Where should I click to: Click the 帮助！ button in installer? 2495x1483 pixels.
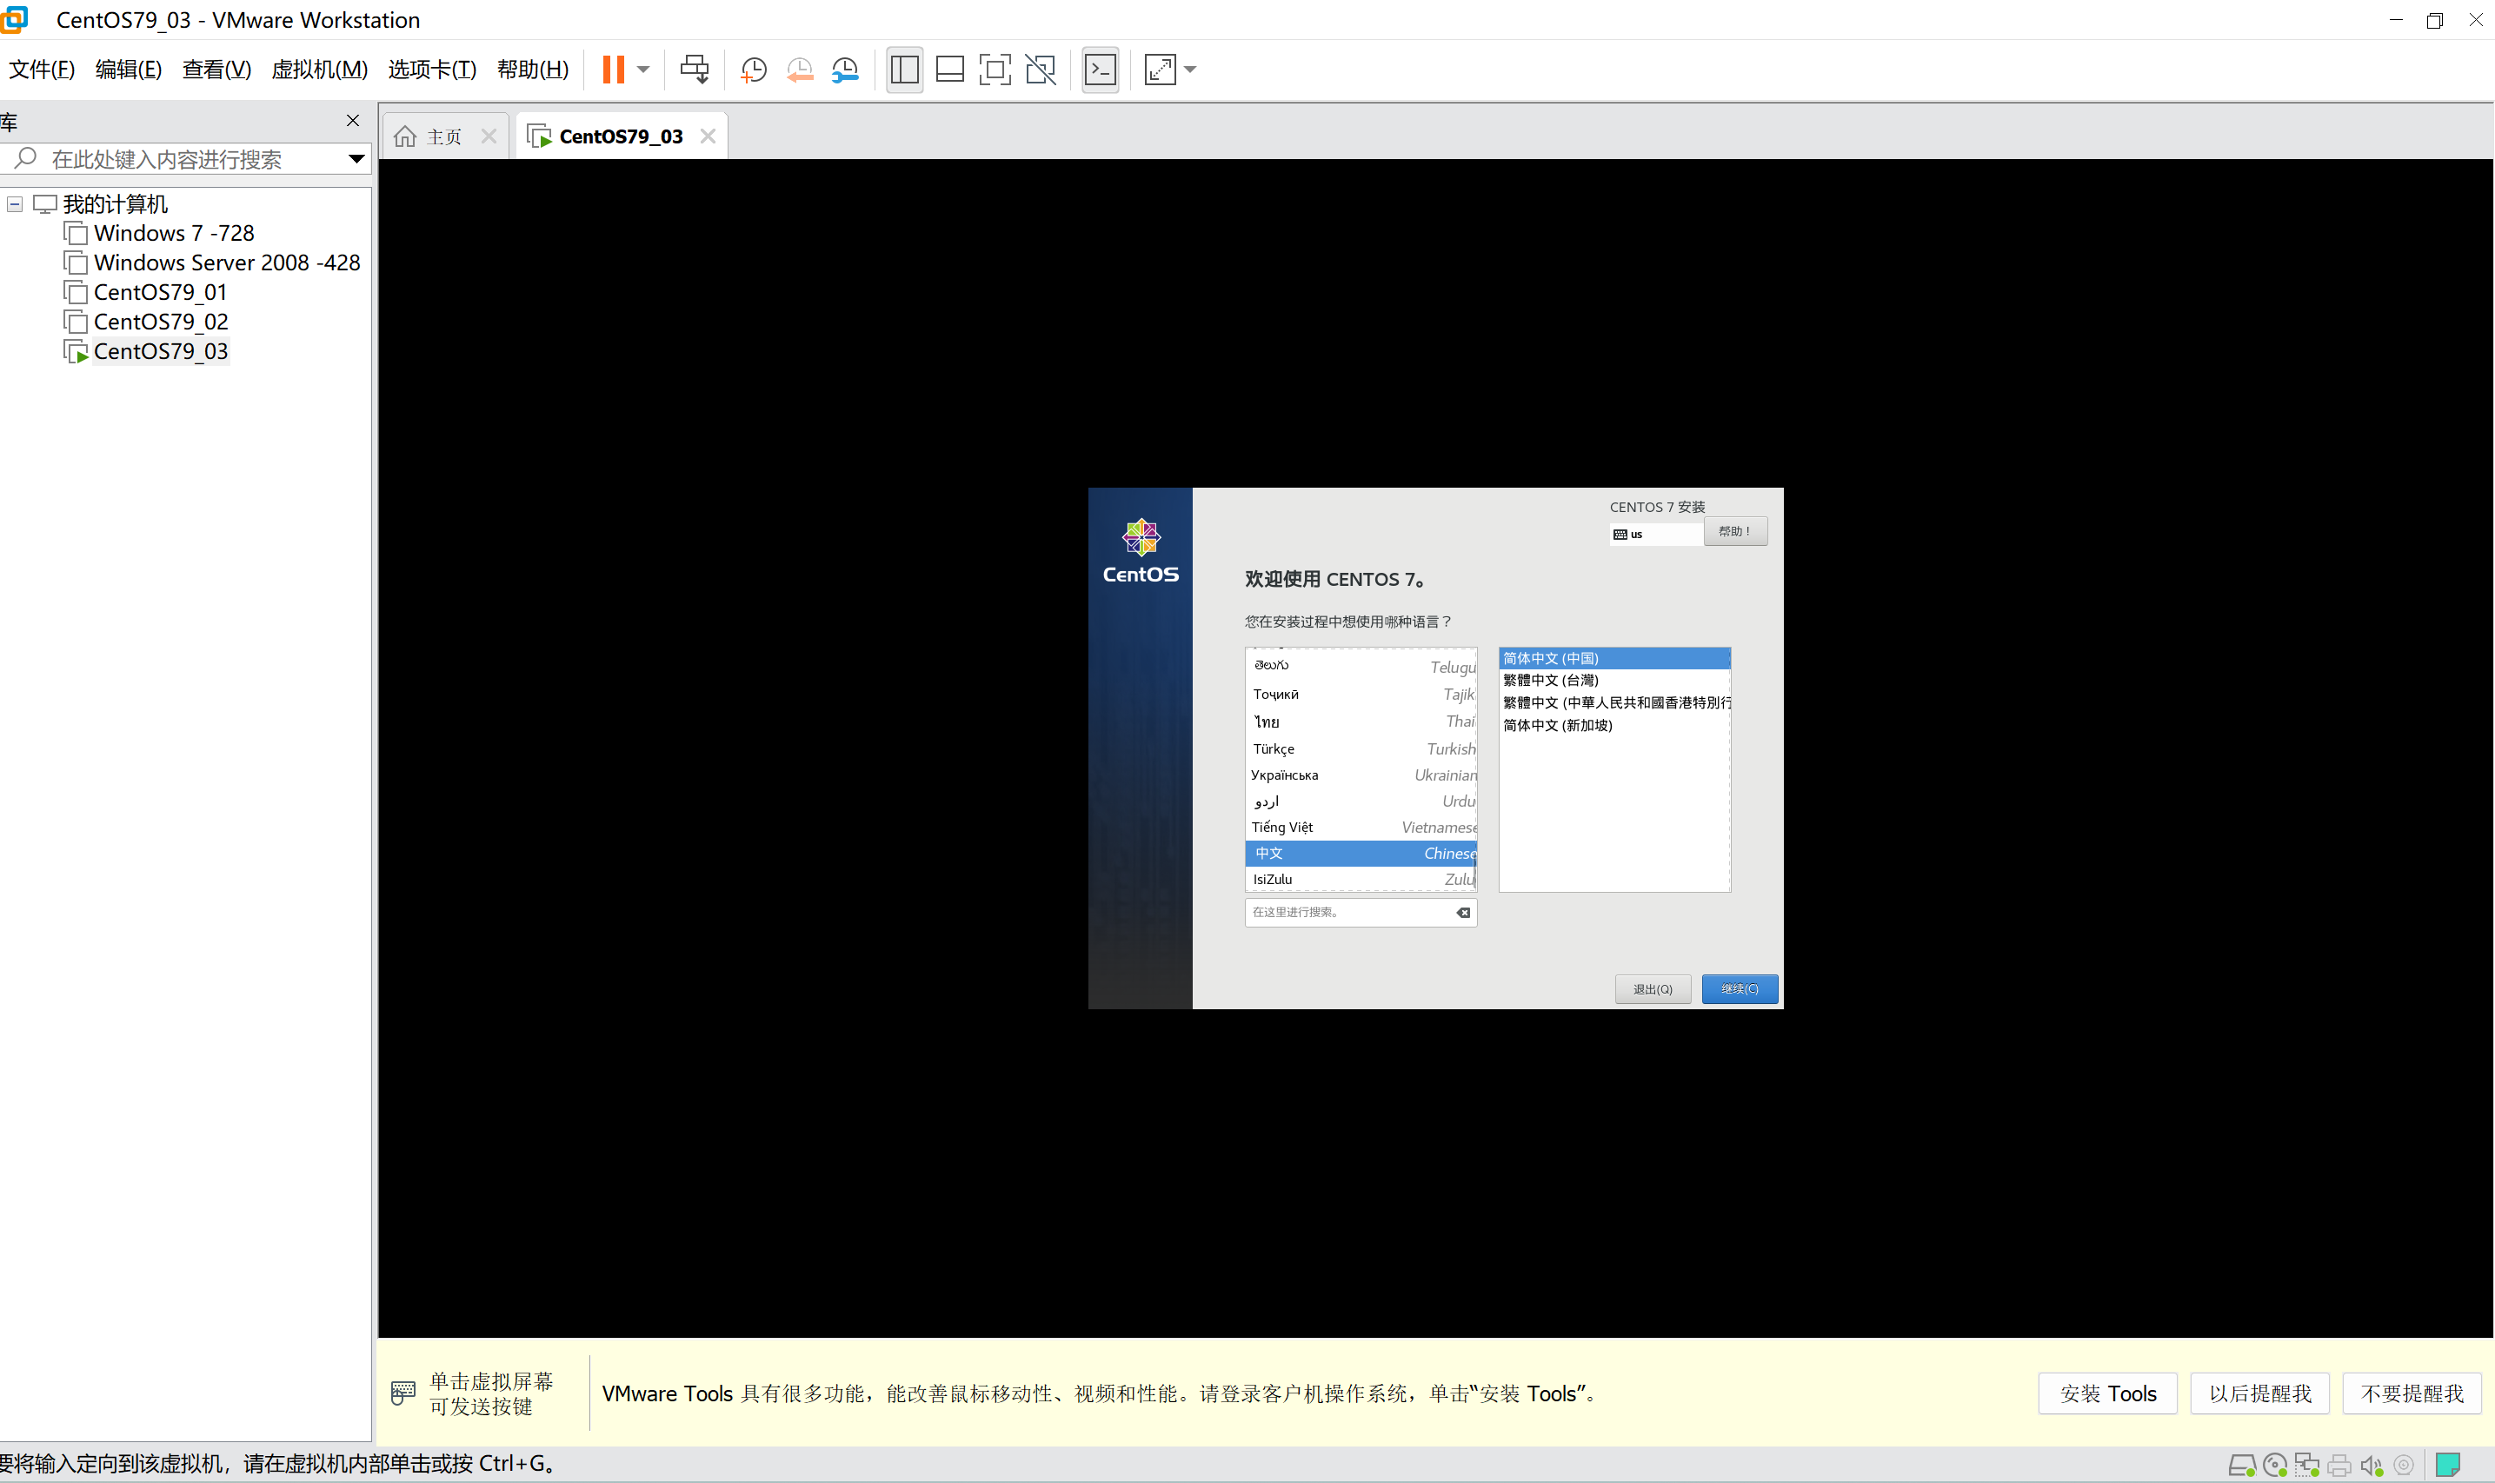coord(1733,530)
